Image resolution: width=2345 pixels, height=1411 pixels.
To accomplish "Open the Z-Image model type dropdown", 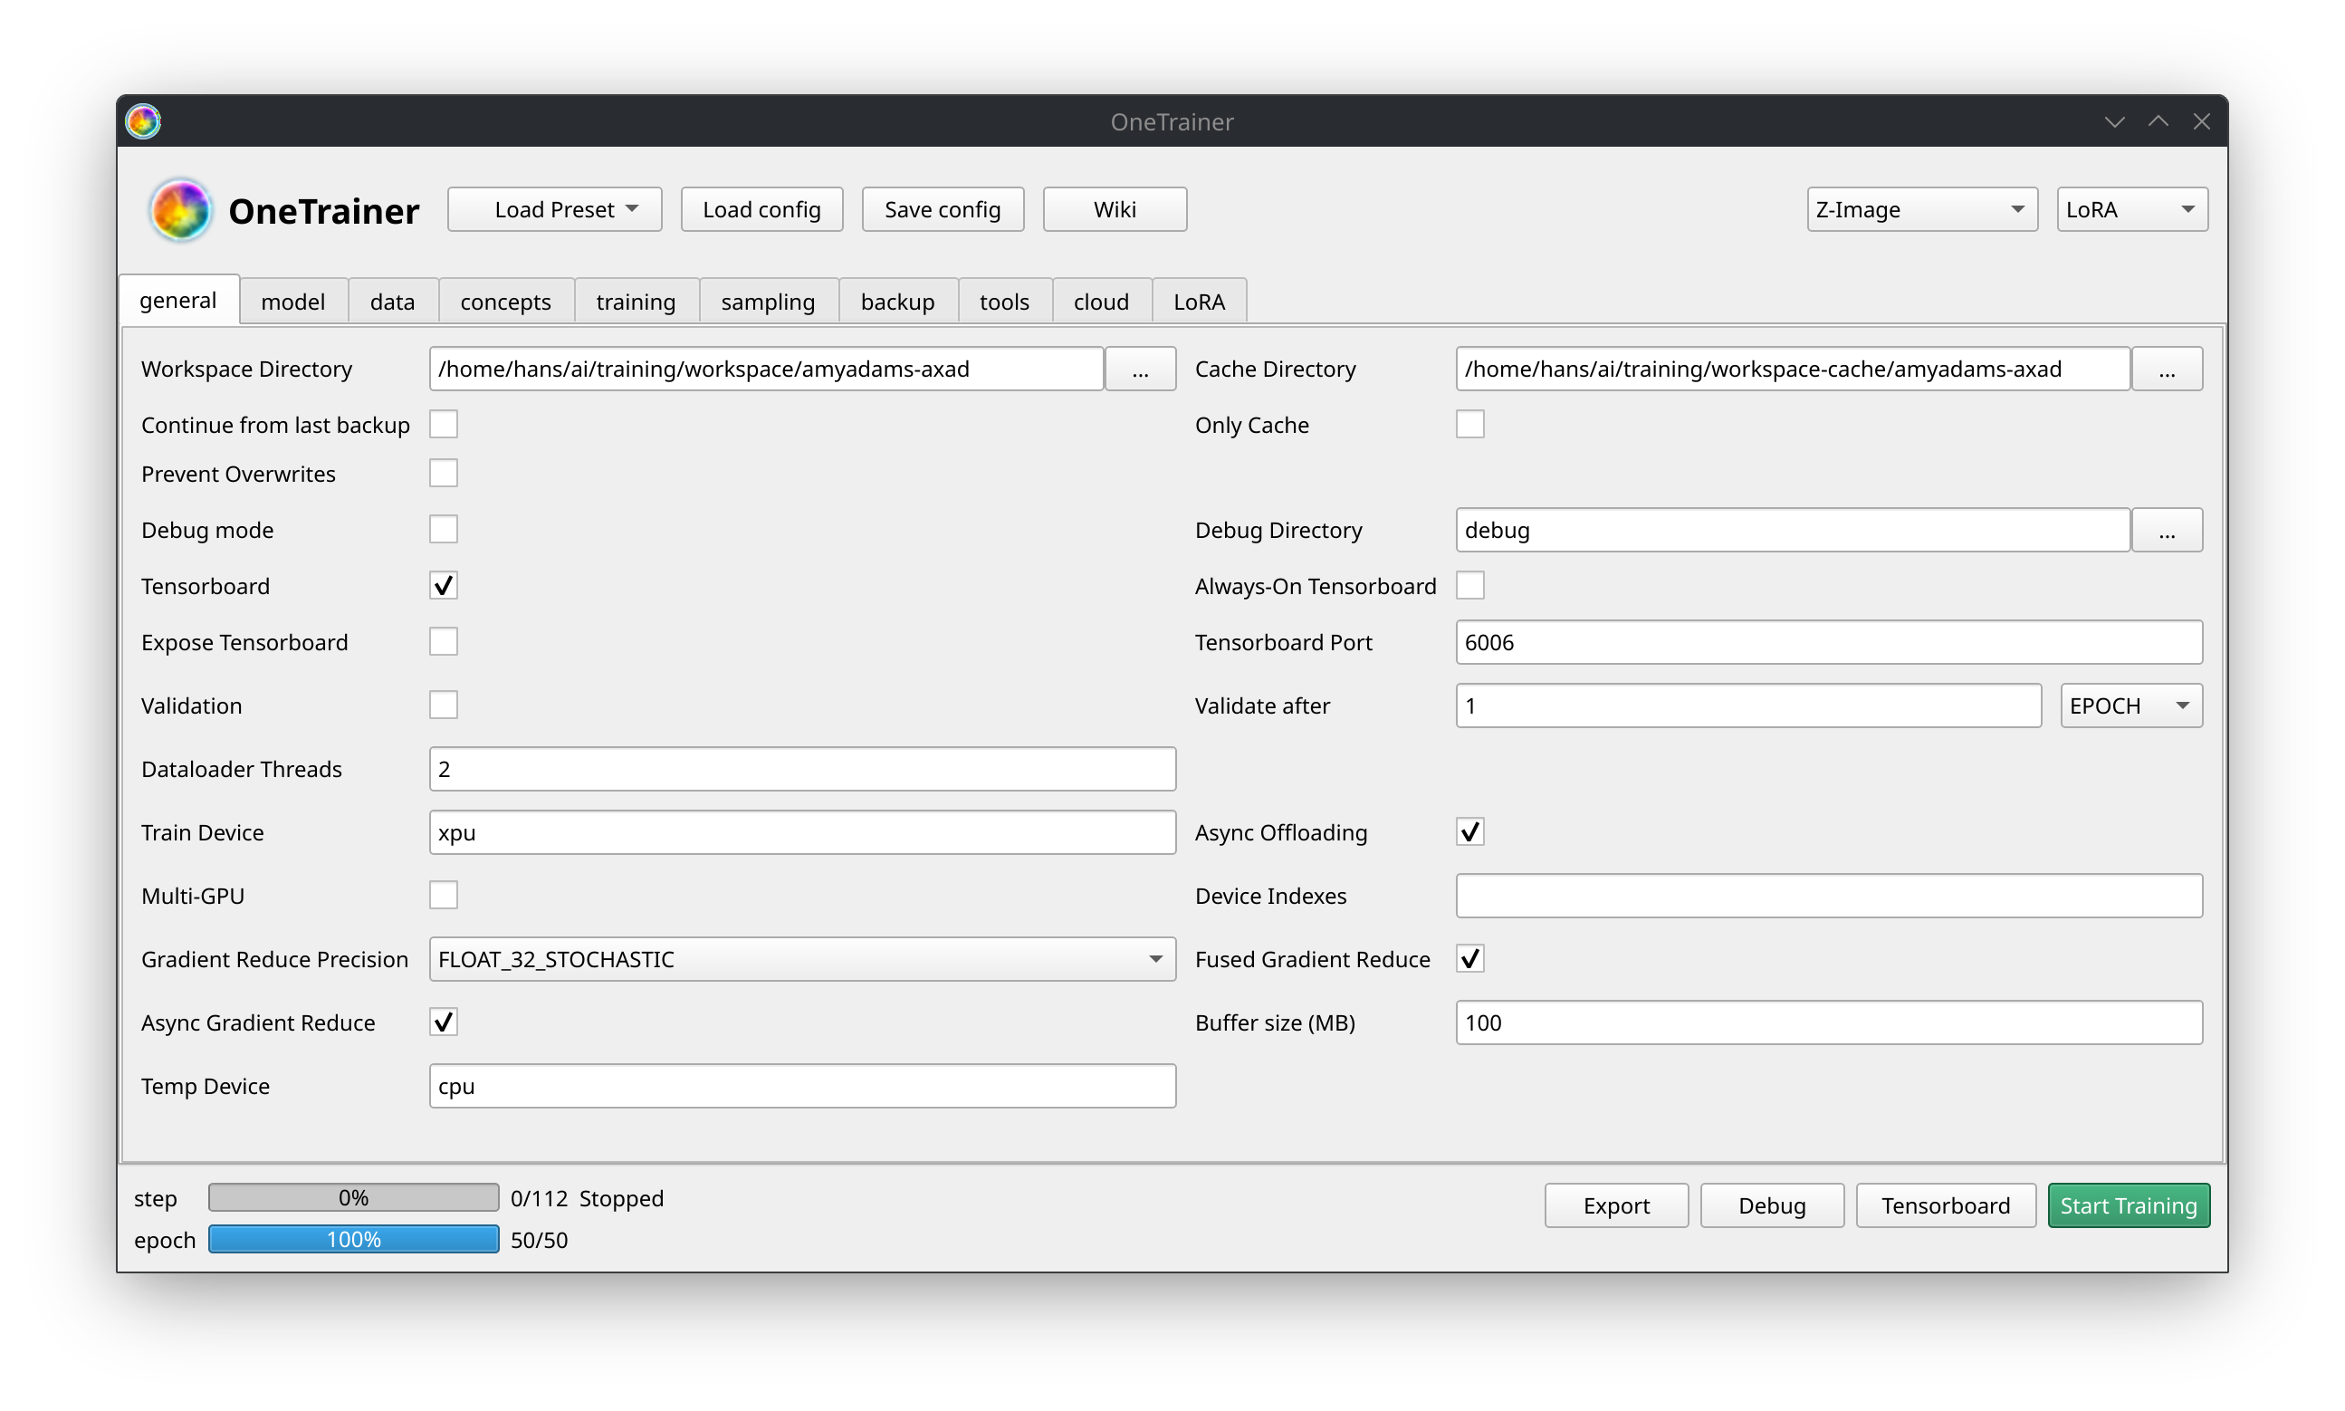I will tap(1921, 209).
